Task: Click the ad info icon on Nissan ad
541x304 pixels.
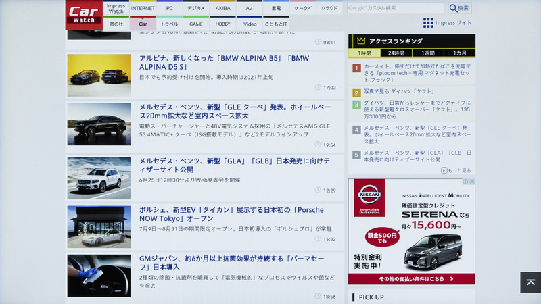Action: click(x=465, y=182)
